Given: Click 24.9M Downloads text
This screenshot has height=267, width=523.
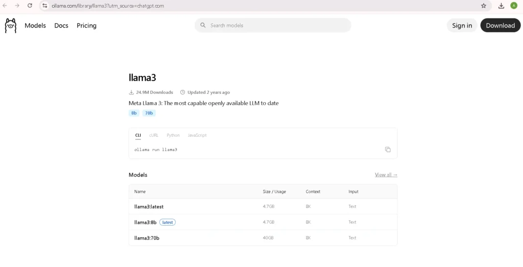Looking at the screenshot, I should pos(154,92).
